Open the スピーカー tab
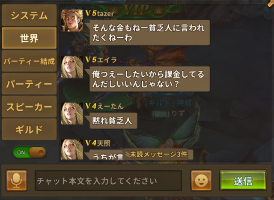 point(29,107)
